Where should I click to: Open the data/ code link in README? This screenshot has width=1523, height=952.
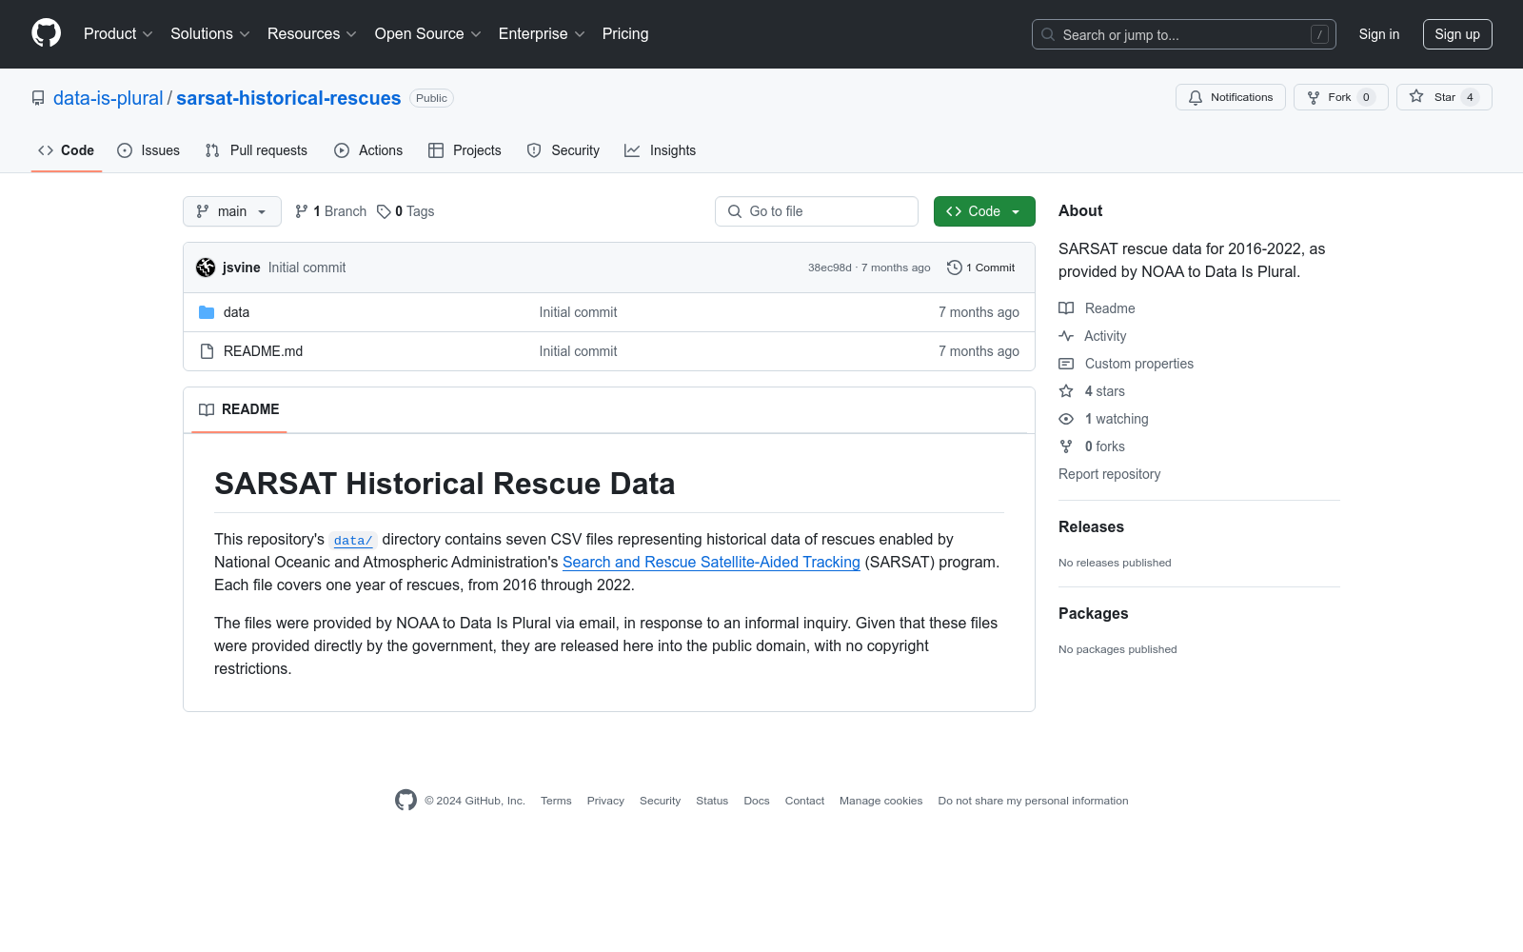(x=353, y=540)
